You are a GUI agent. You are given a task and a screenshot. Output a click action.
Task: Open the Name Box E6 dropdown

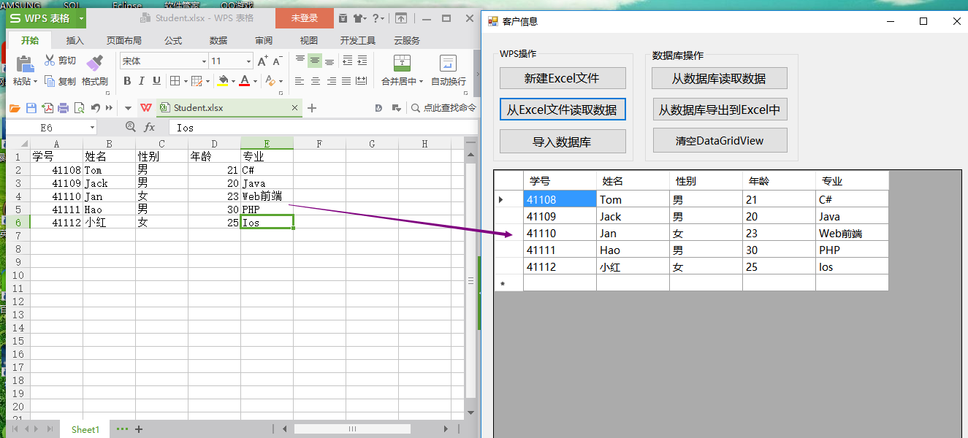pos(92,128)
